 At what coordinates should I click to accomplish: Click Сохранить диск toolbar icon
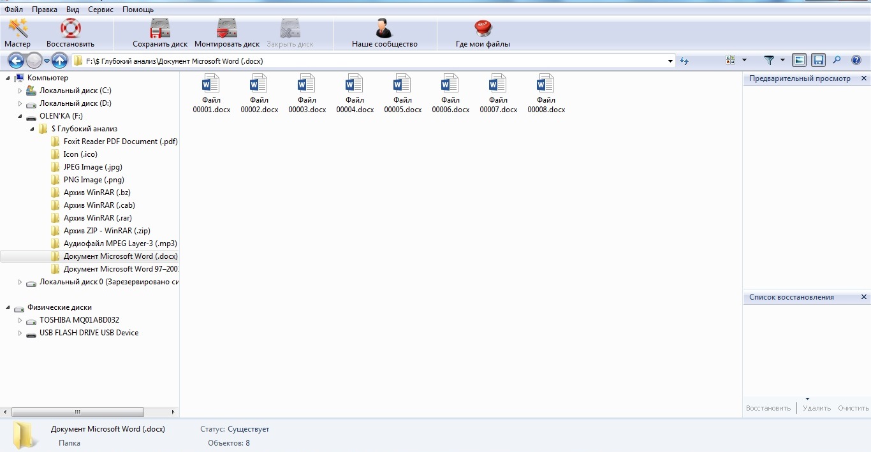[160, 34]
